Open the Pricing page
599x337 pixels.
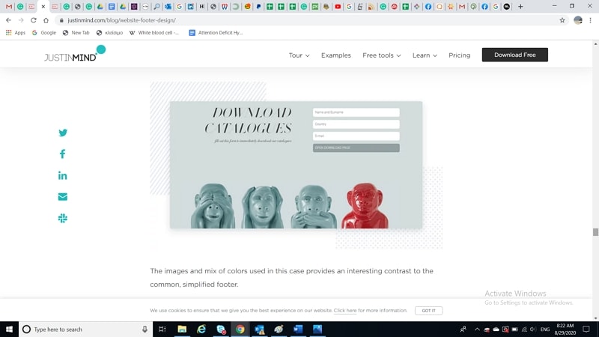coord(459,55)
